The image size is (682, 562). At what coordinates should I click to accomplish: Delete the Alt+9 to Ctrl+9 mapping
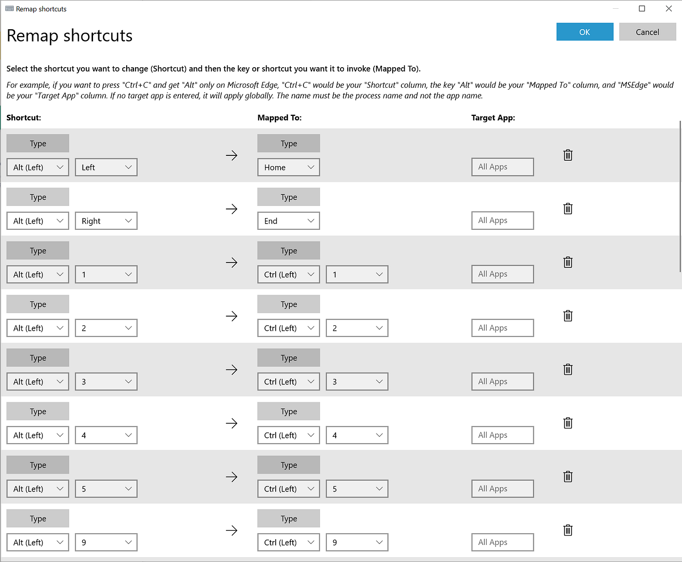(568, 530)
